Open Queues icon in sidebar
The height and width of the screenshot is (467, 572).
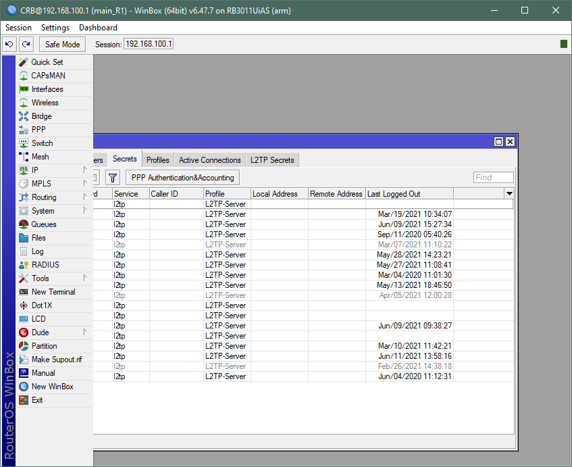(24, 224)
